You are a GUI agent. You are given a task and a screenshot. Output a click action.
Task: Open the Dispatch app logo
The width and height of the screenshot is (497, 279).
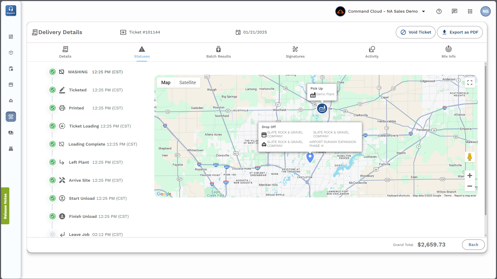(x=11, y=11)
